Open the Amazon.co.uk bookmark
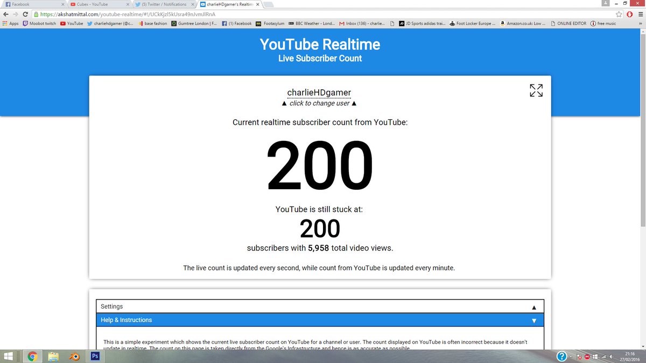The image size is (646, 363). 522,24
